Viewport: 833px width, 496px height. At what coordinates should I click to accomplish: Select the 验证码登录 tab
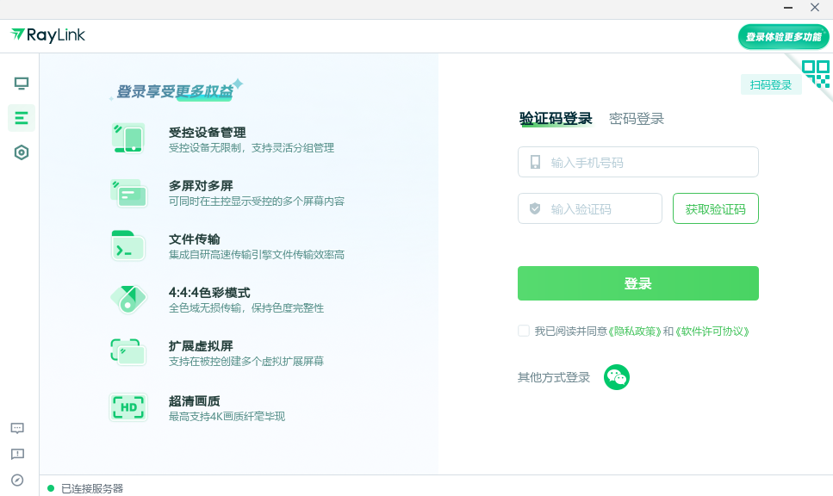556,118
